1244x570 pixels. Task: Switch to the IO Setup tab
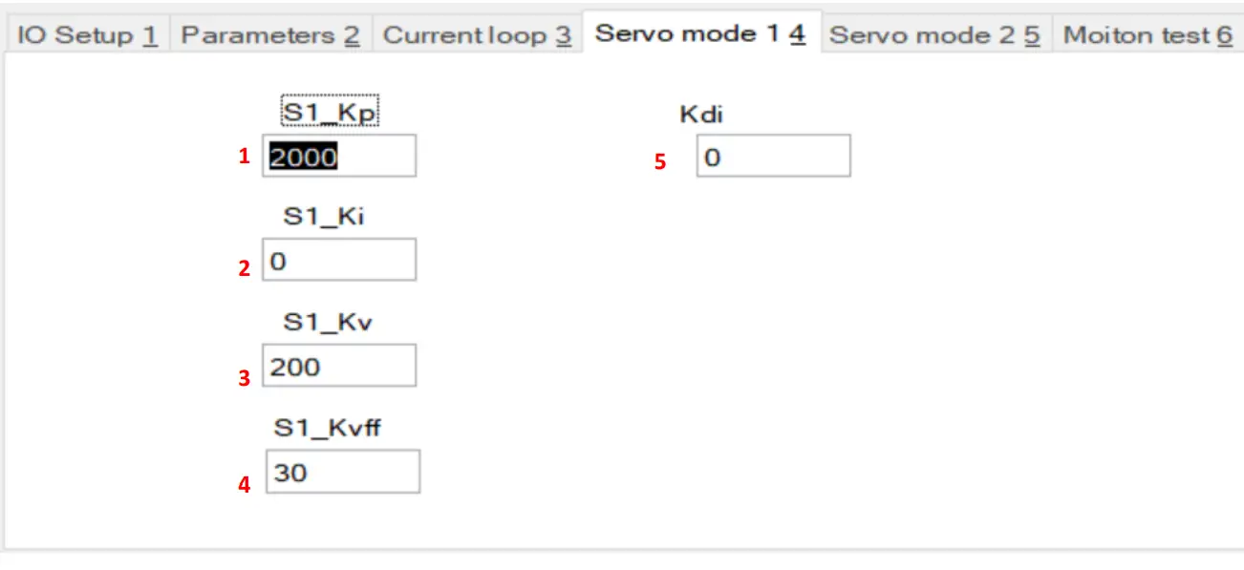tap(87, 35)
